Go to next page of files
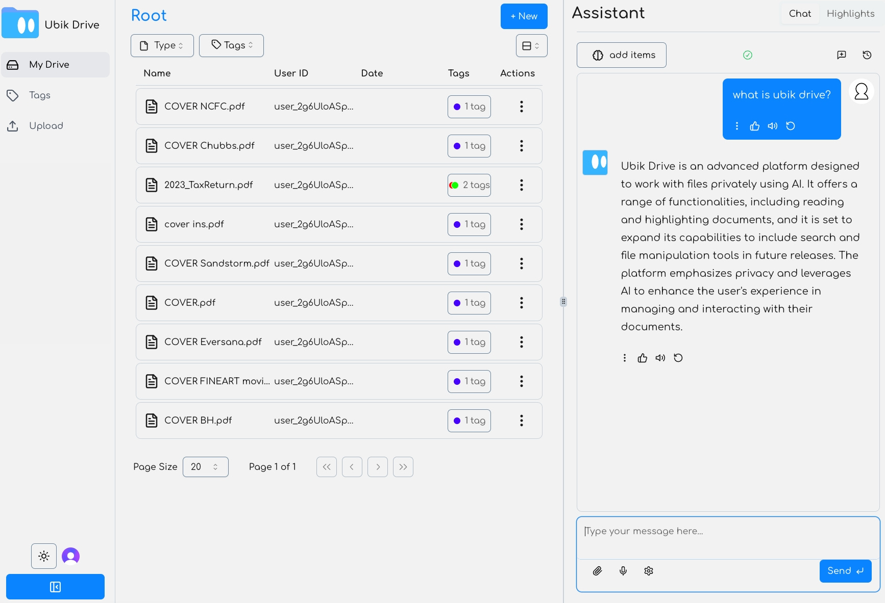This screenshot has height=603, width=885. tap(378, 467)
